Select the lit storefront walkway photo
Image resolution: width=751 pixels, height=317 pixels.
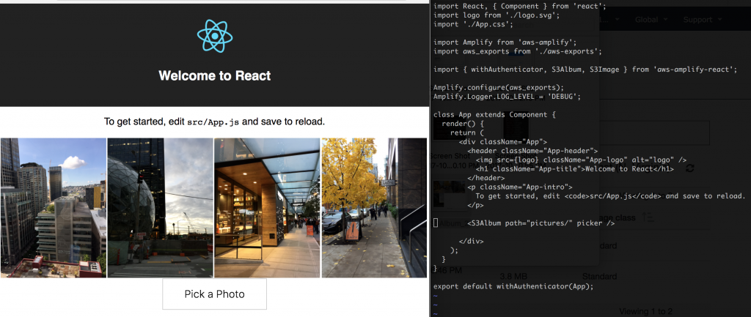click(x=267, y=207)
